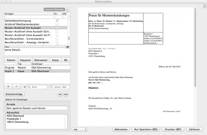Toggle checkbox for Arztbrief Medikamentenplan
207x135 pixels.
57,24
